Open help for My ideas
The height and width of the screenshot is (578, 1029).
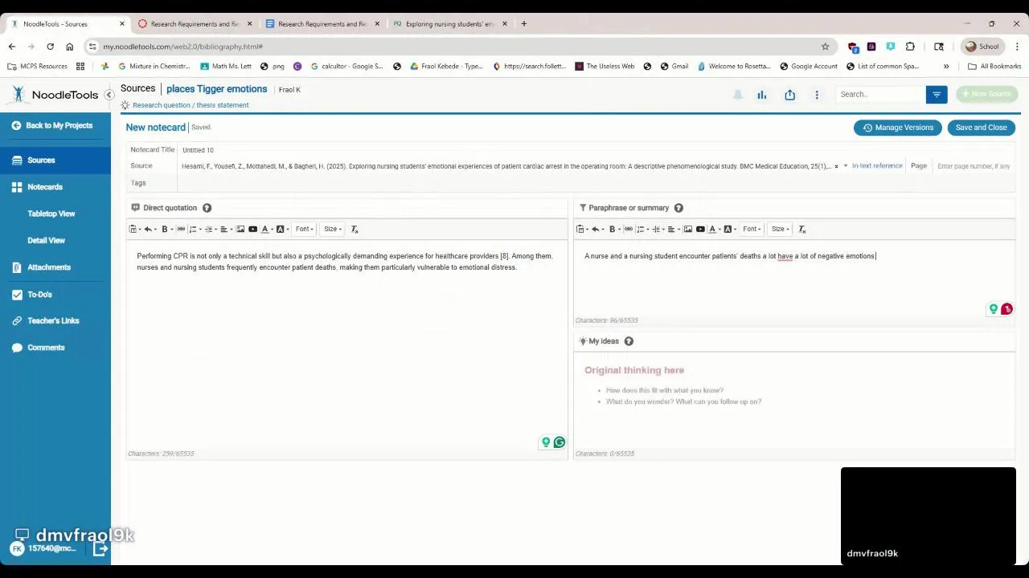pos(629,341)
